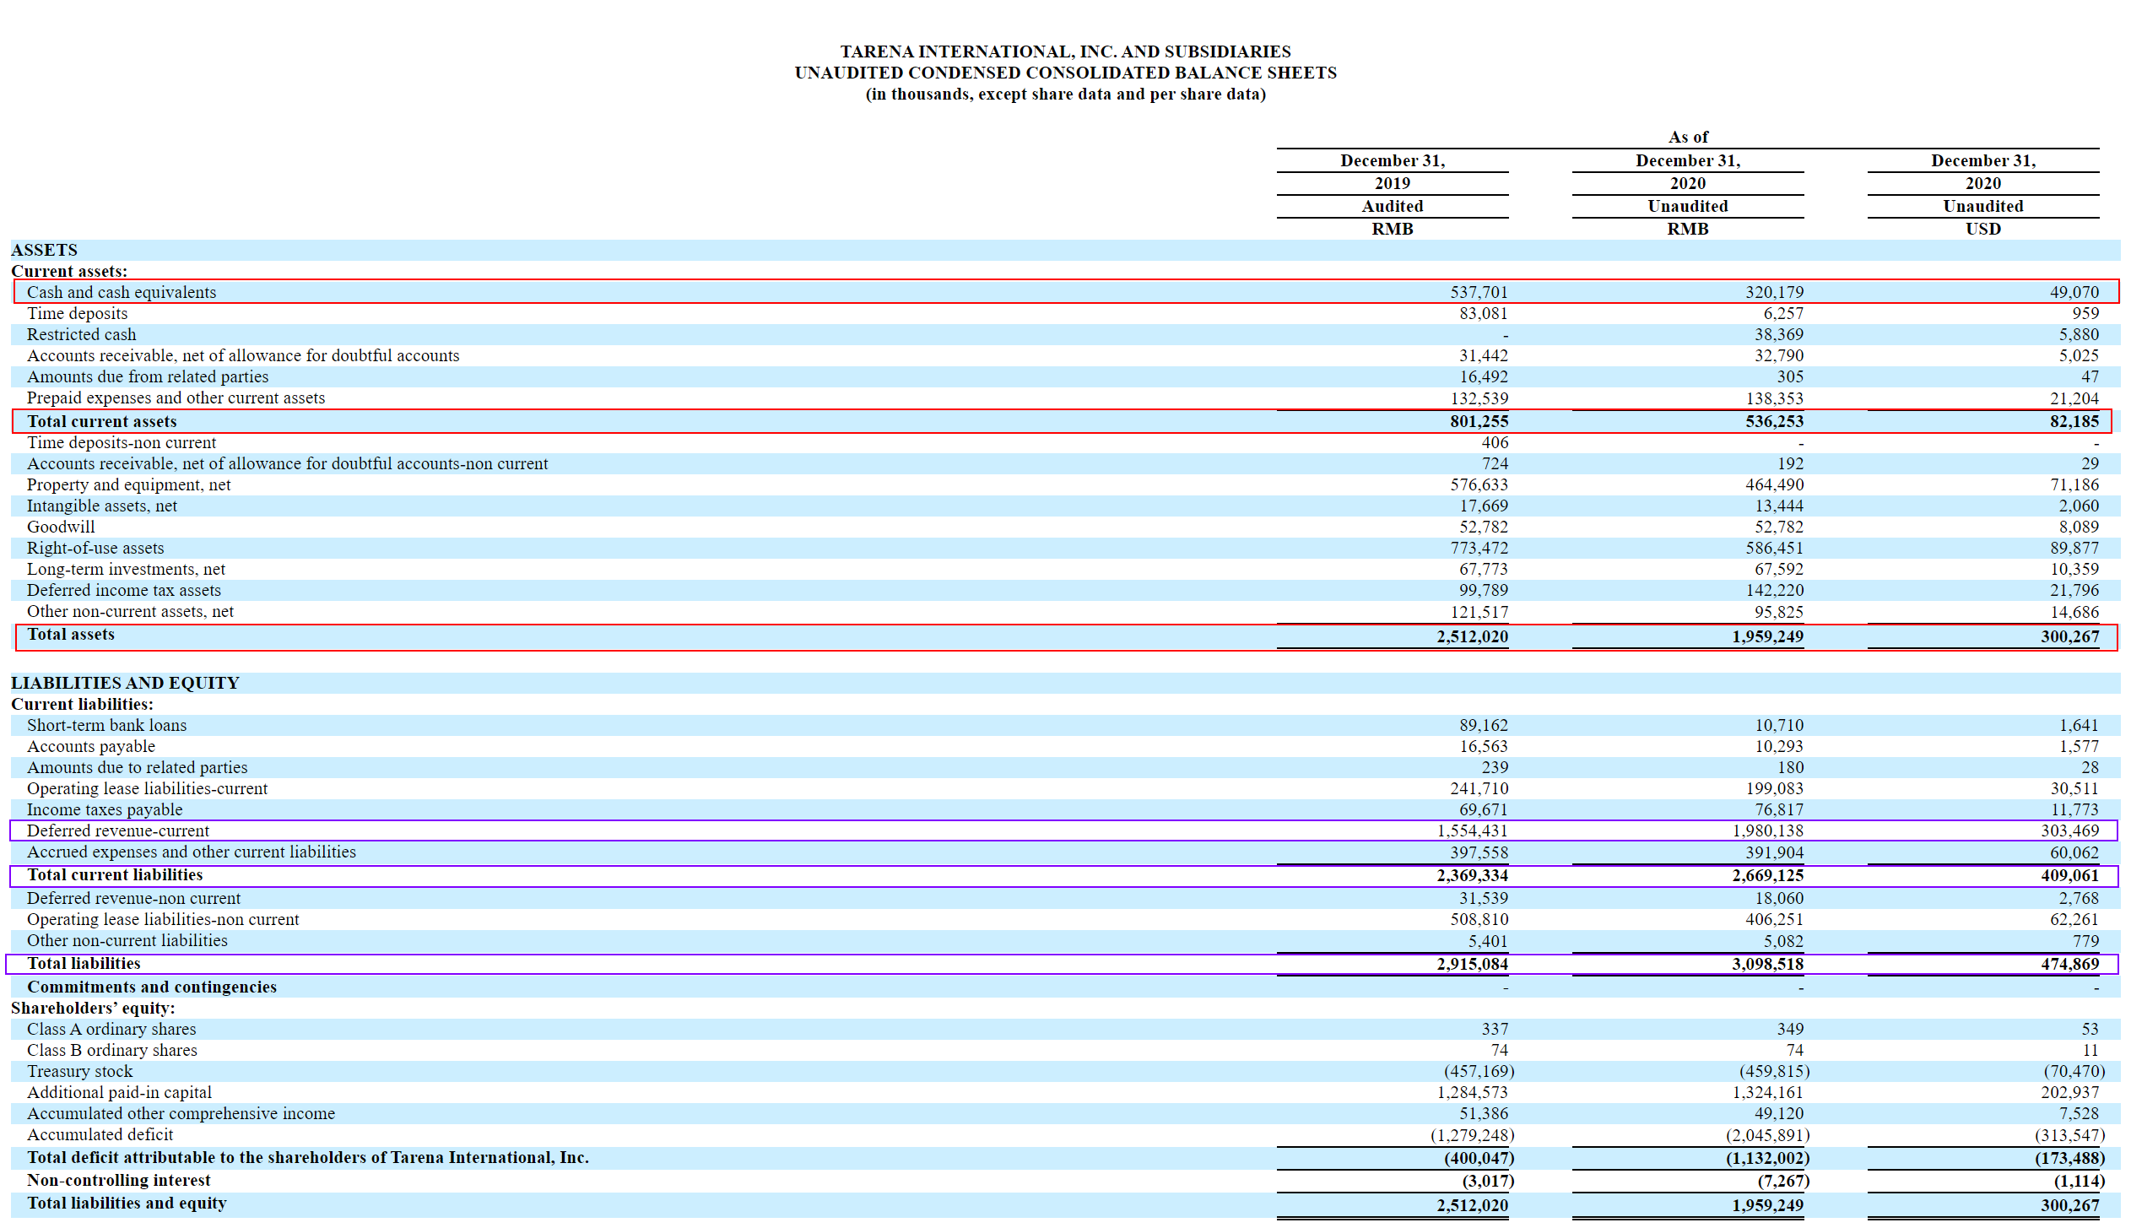Click the document title Tarena International, Inc.
2131x1228 pixels.
1065,51
